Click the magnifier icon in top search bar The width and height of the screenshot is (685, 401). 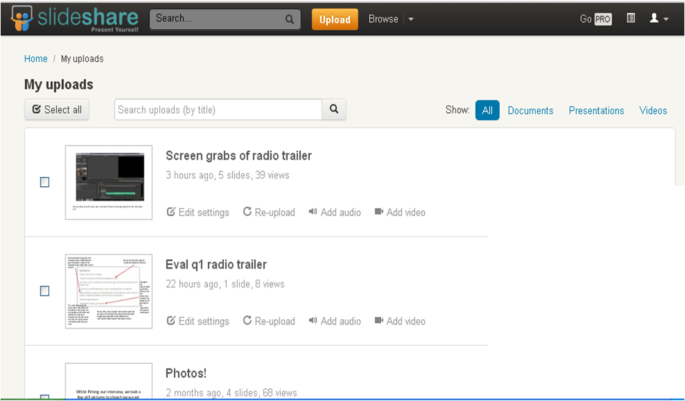(x=289, y=19)
